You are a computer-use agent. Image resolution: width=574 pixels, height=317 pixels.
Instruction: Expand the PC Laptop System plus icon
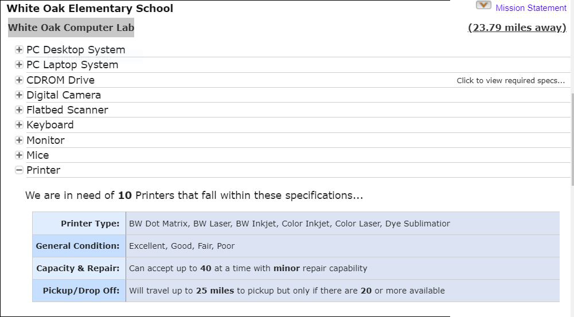click(x=19, y=64)
